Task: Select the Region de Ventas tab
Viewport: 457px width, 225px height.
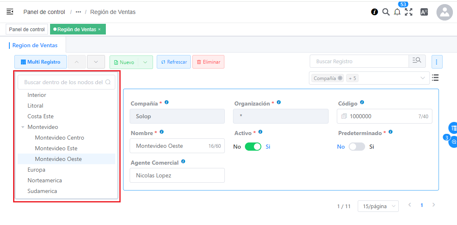Action: [x=35, y=45]
